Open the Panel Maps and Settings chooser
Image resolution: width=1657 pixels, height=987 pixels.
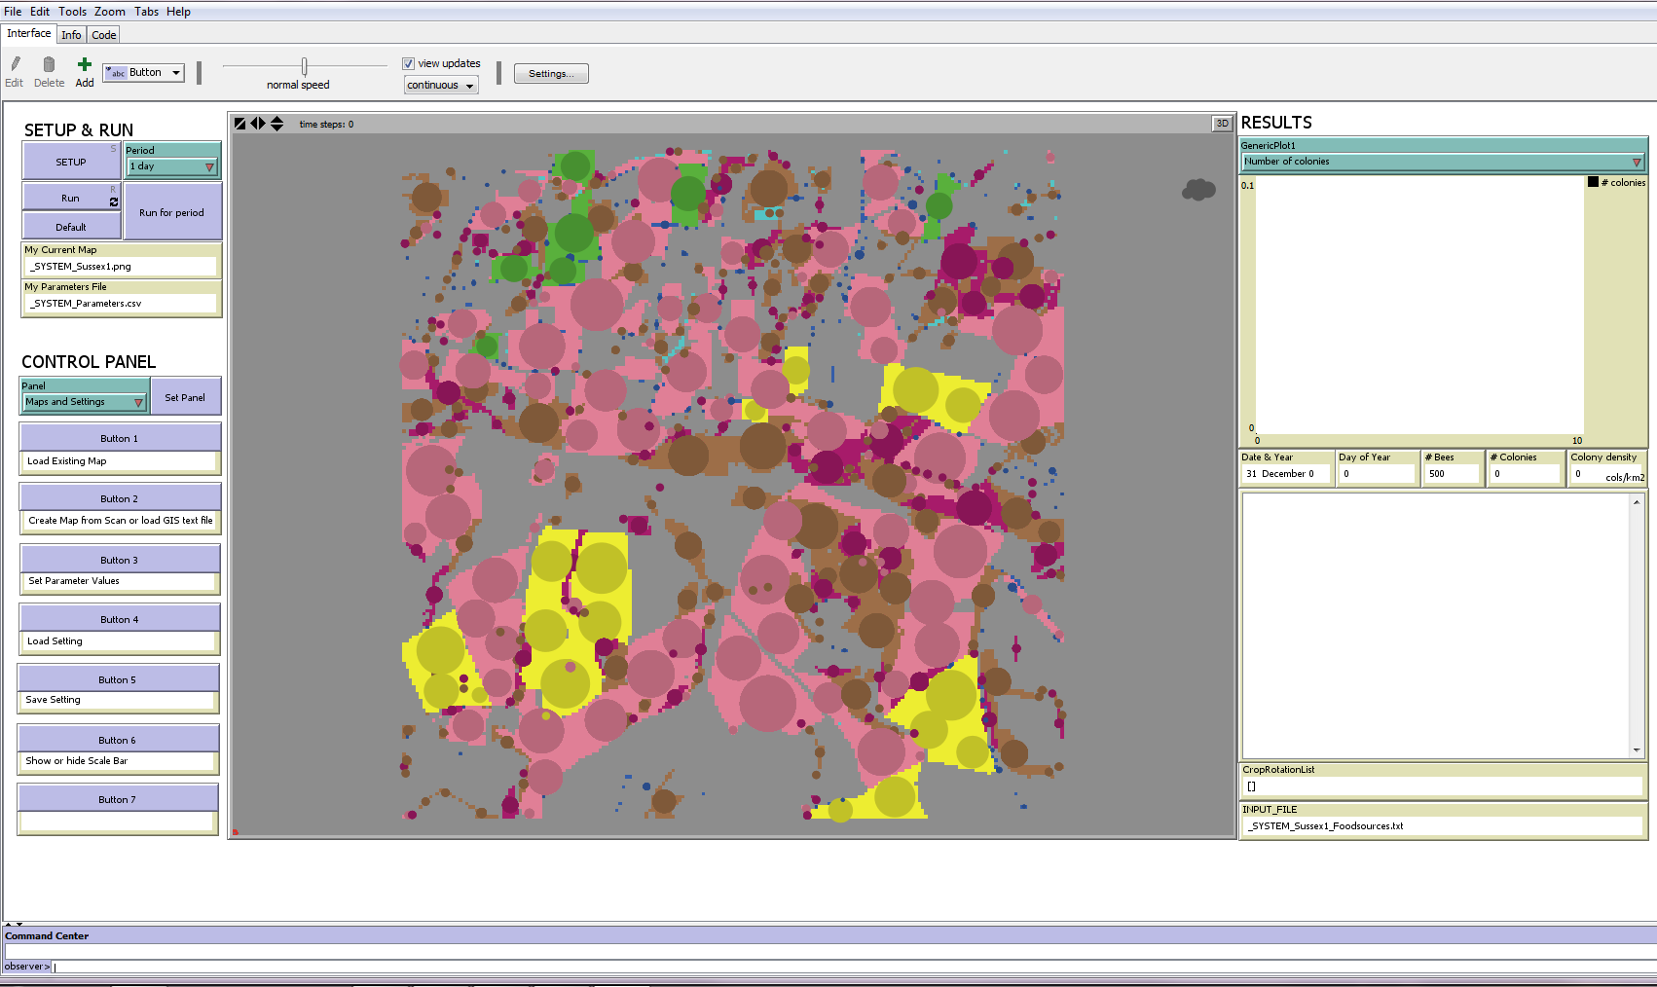85,402
